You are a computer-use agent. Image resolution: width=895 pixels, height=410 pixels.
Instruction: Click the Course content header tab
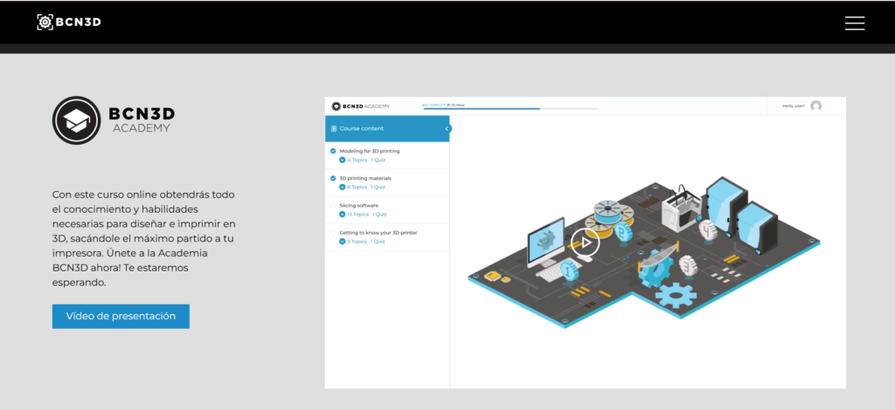[387, 129]
